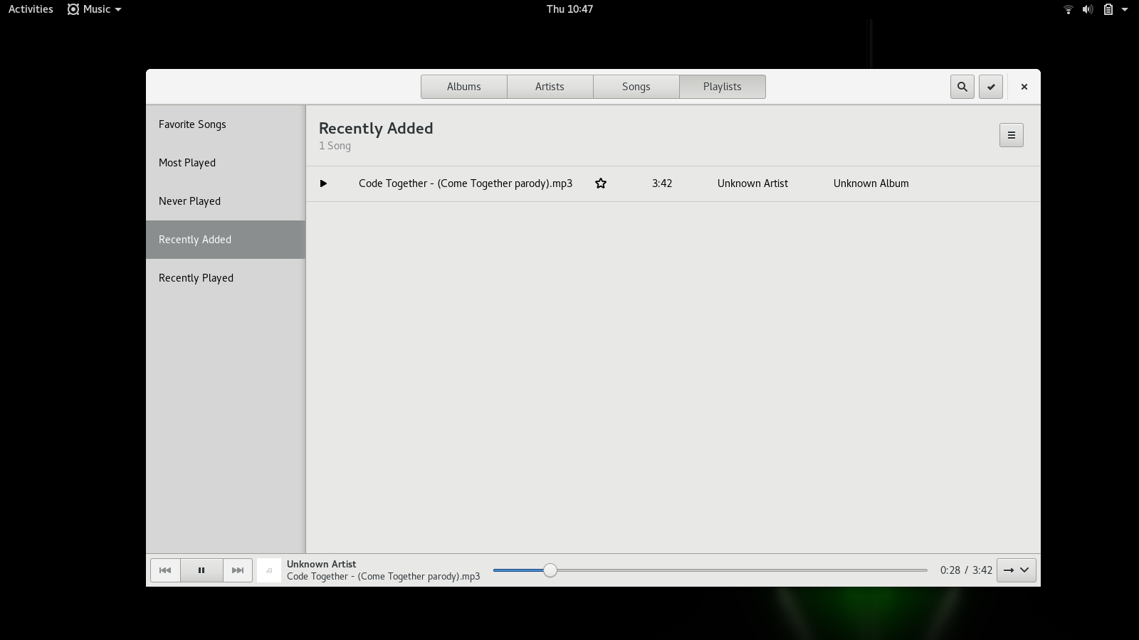Open the system volume indicator
Viewport: 1139px width, 640px height.
click(1087, 9)
